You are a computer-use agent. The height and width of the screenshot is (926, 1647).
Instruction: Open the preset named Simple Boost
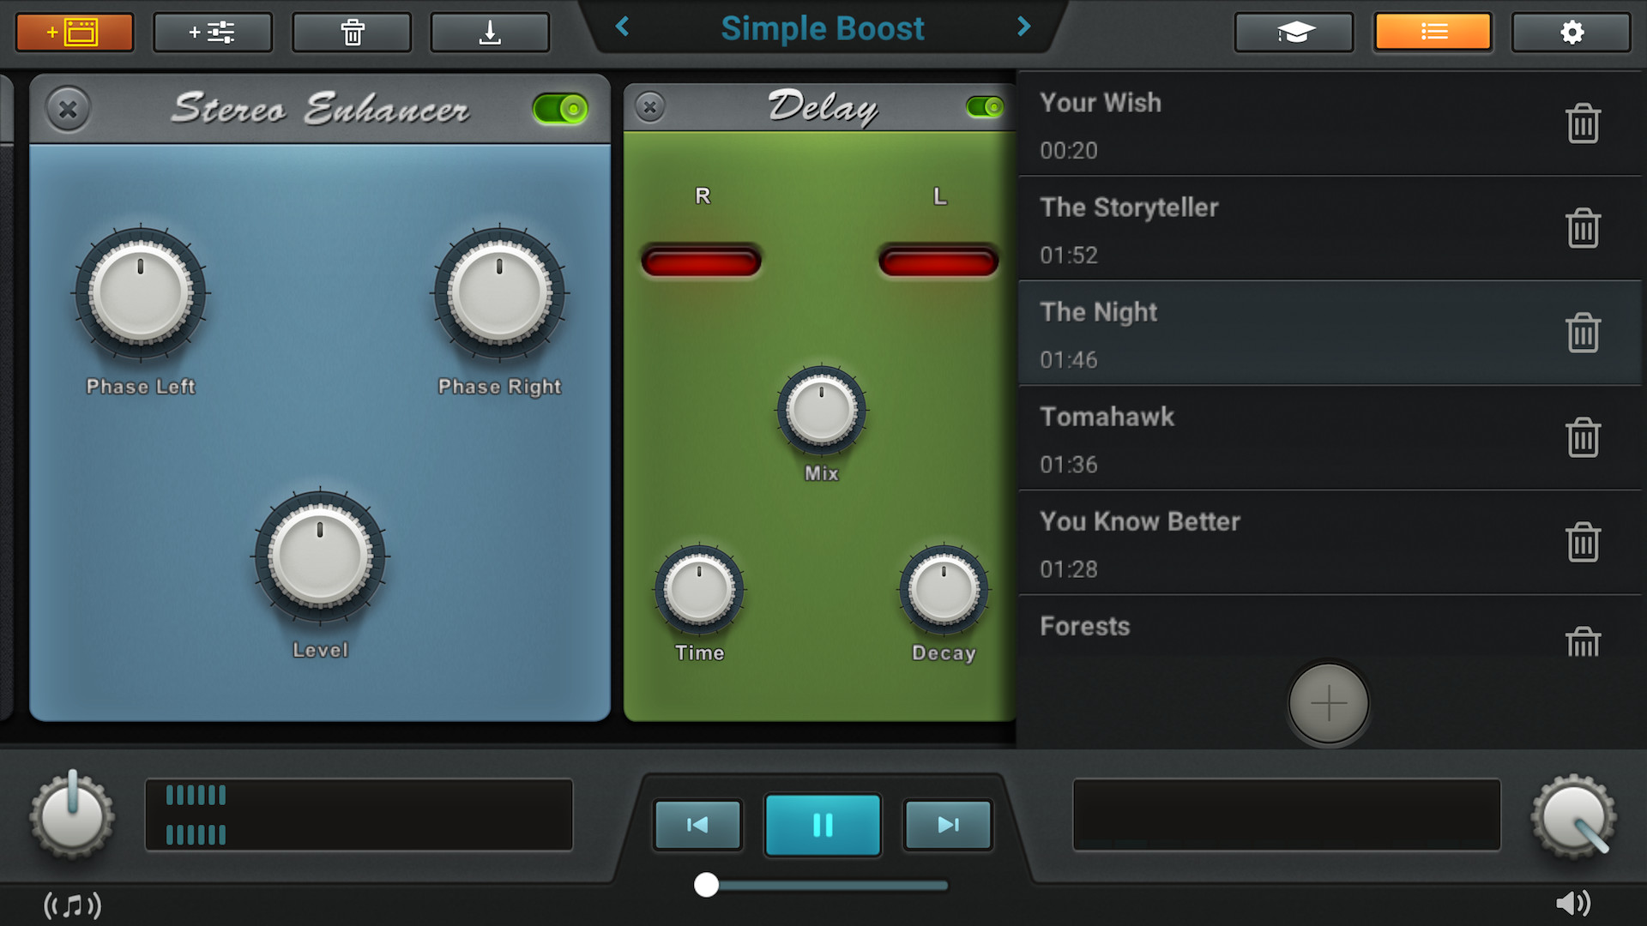(823, 27)
